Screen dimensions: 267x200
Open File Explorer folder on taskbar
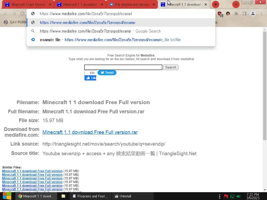click(63, 196)
